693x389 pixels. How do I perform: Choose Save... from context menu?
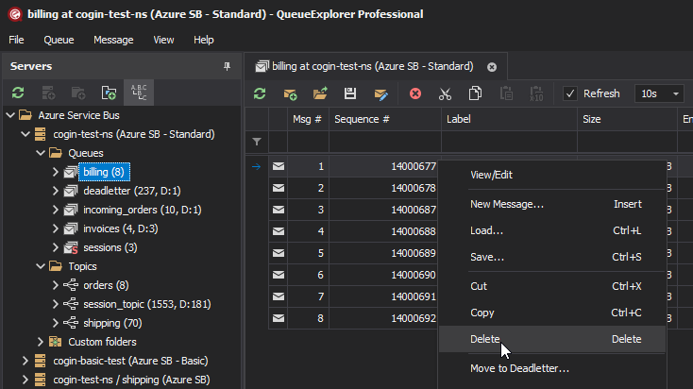pos(551,257)
